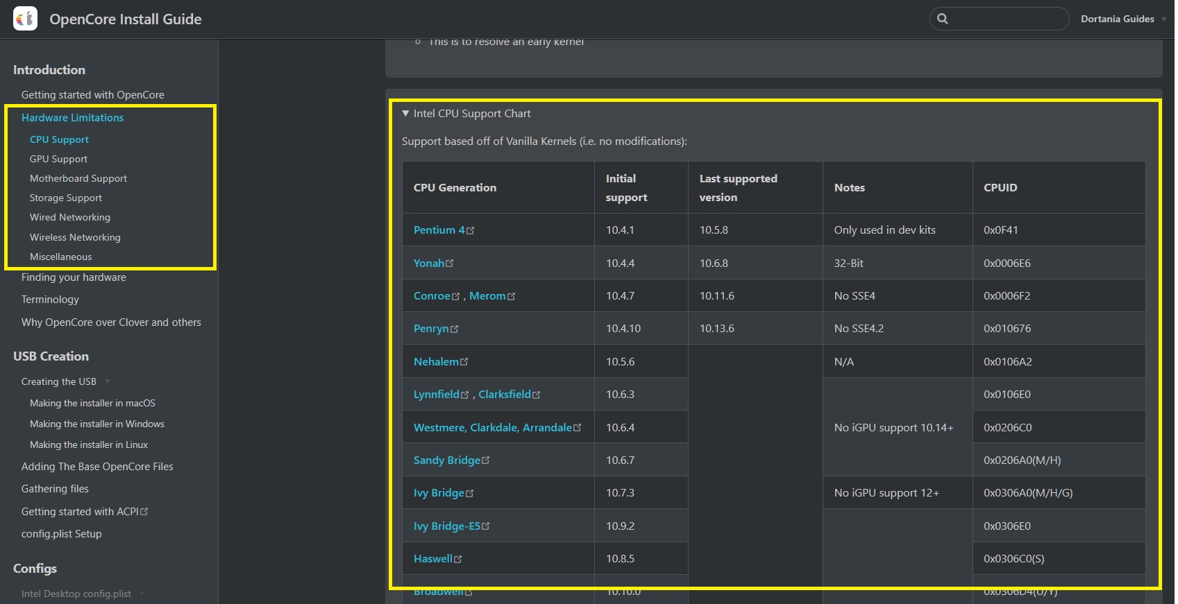
Task: Expand the Creating the USB arrow
Action: (108, 381)
